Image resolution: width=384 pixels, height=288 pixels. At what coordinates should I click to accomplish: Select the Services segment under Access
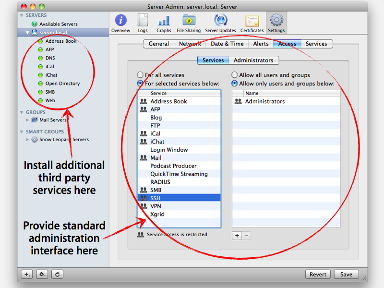[x=213, y=60]
